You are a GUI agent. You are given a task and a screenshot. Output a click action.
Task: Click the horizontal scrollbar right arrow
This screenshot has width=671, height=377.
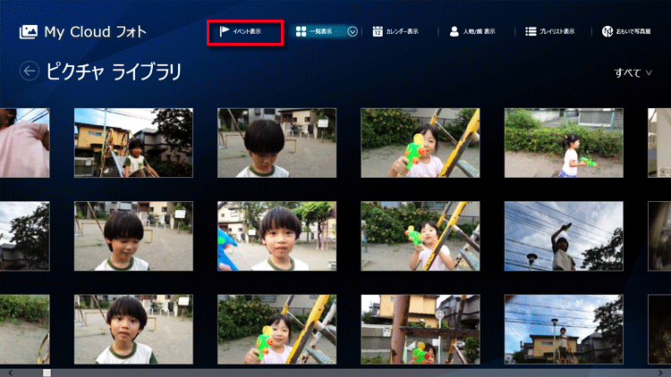pos(660,373)
